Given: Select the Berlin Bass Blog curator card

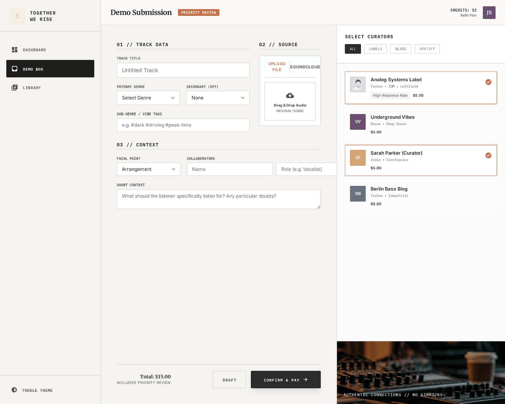Looking at the screenshot, I should 420,196.
